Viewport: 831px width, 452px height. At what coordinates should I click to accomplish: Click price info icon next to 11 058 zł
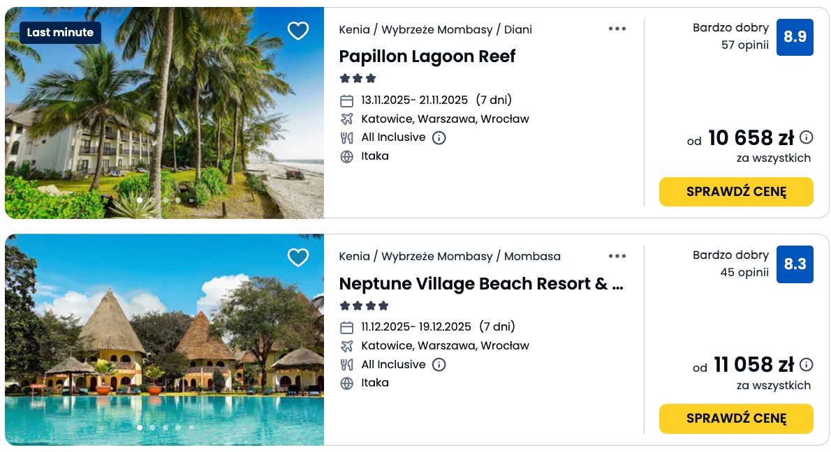[807, 364]
